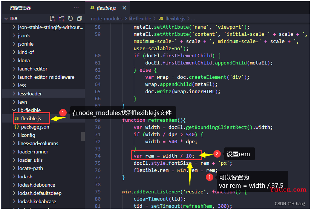This screenshot has height=210, width=311.
Task: Collapse all folders in Explorer
Action: [79, 18]
